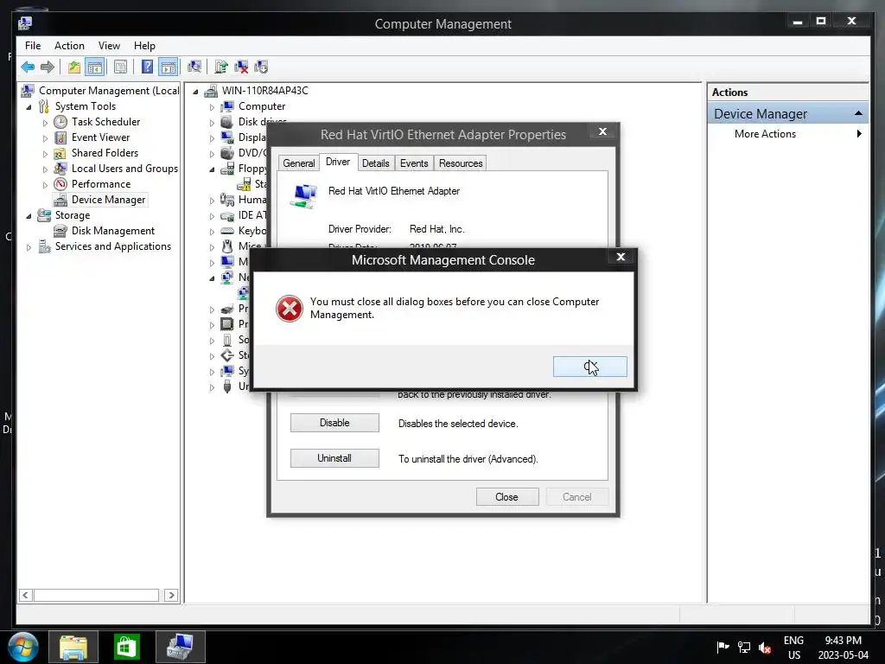Open File Explorer from taskbar

(x=73, y=647)
